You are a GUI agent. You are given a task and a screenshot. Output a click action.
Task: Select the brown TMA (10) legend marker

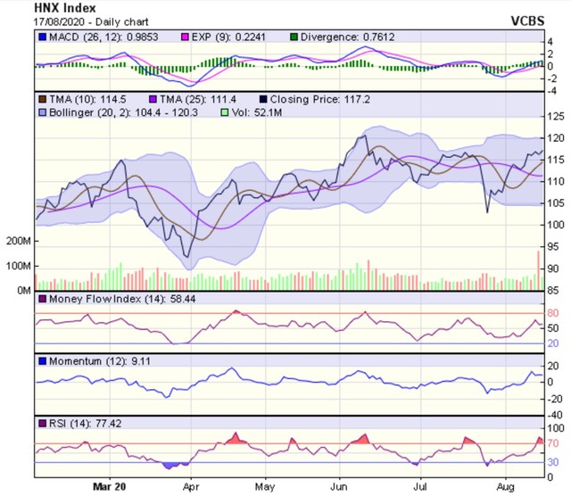point(42,97)
